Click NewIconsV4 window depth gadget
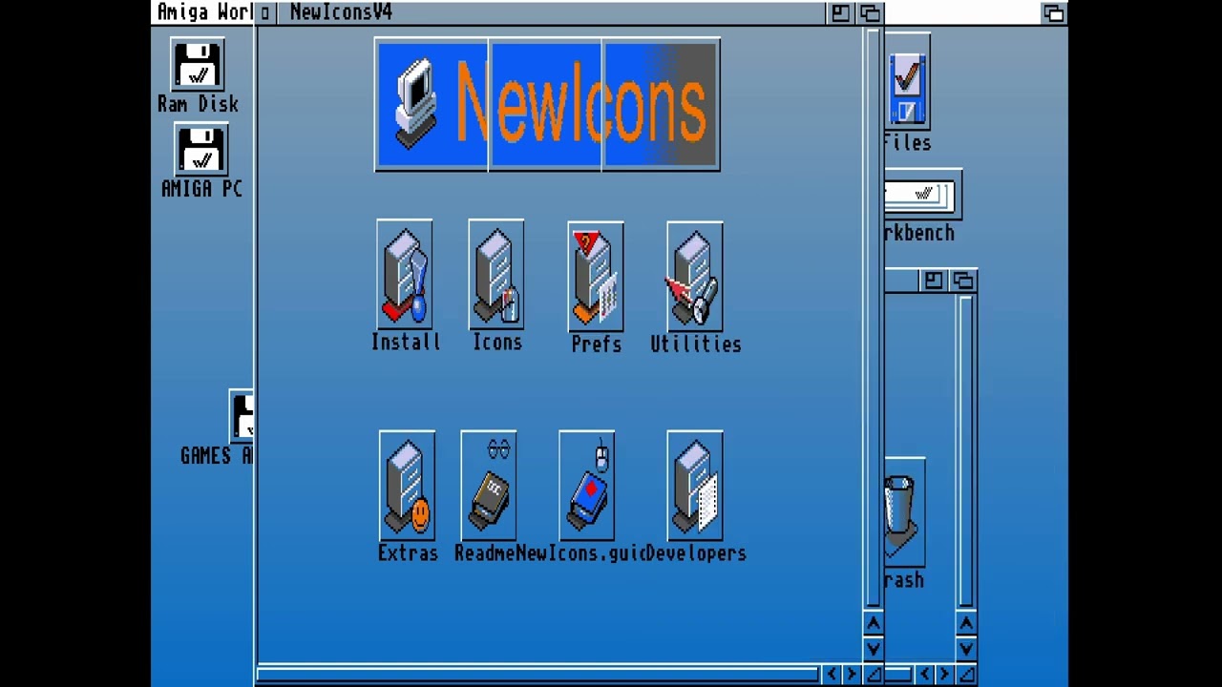The height and width of the screenshot is (687, 1222). [x=870, y=12]
